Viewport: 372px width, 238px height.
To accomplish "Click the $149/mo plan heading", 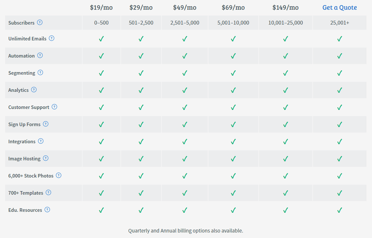I will 285,7.
